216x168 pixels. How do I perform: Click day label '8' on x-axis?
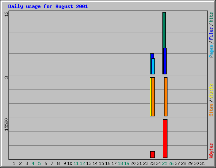click(58, 163)
